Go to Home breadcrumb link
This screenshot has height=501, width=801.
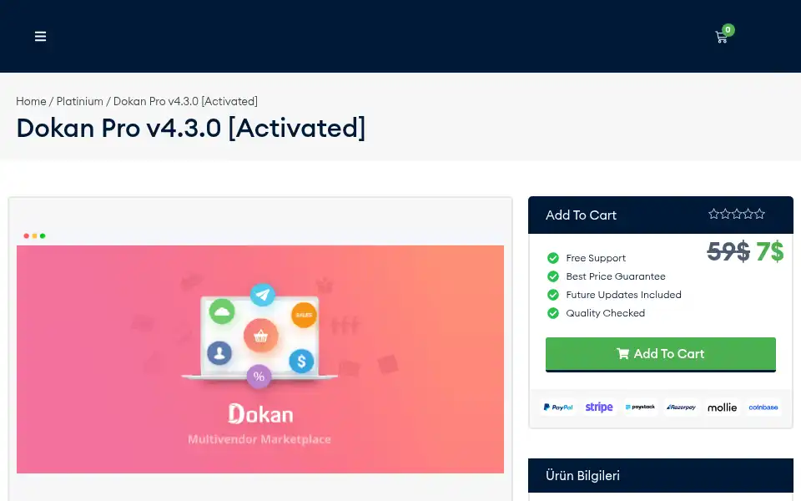pos(31,101)
